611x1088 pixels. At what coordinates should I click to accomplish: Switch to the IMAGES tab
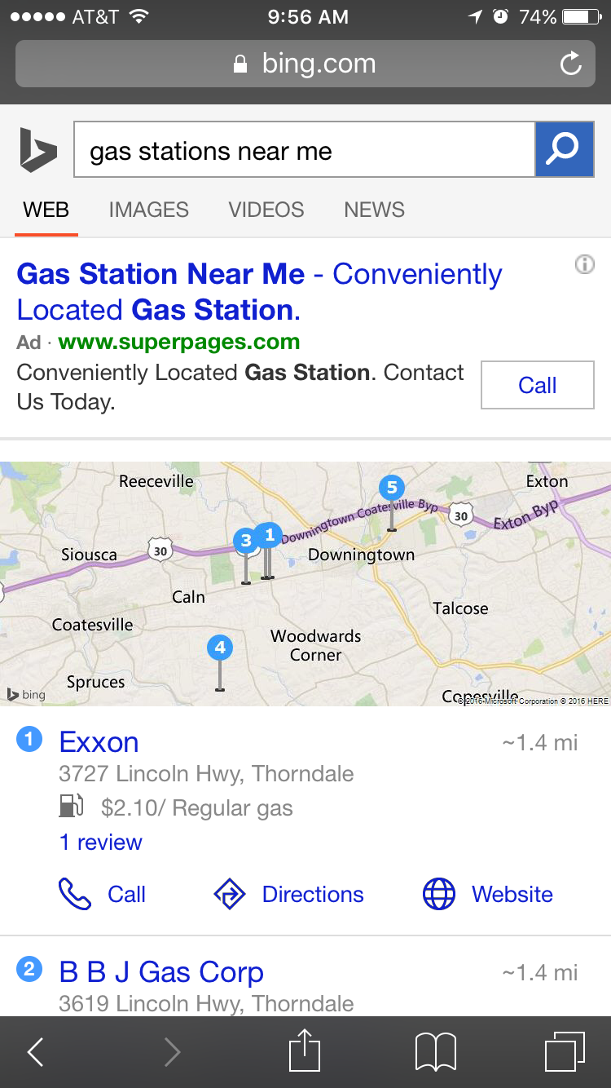[x=148, y=210]
